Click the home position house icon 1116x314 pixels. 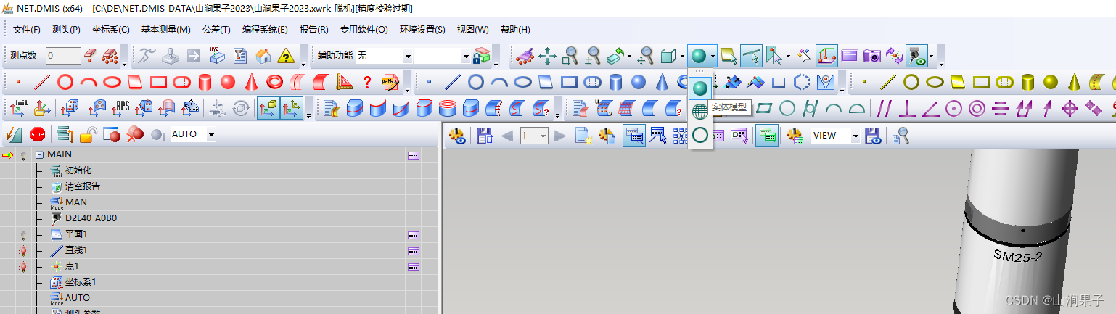click(x=263, y=55)
